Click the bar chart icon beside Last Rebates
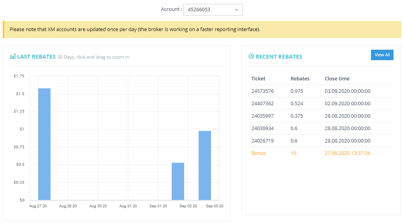Image resolution: width=404 pixels, height=224 pixels. (x=12, y=57)
